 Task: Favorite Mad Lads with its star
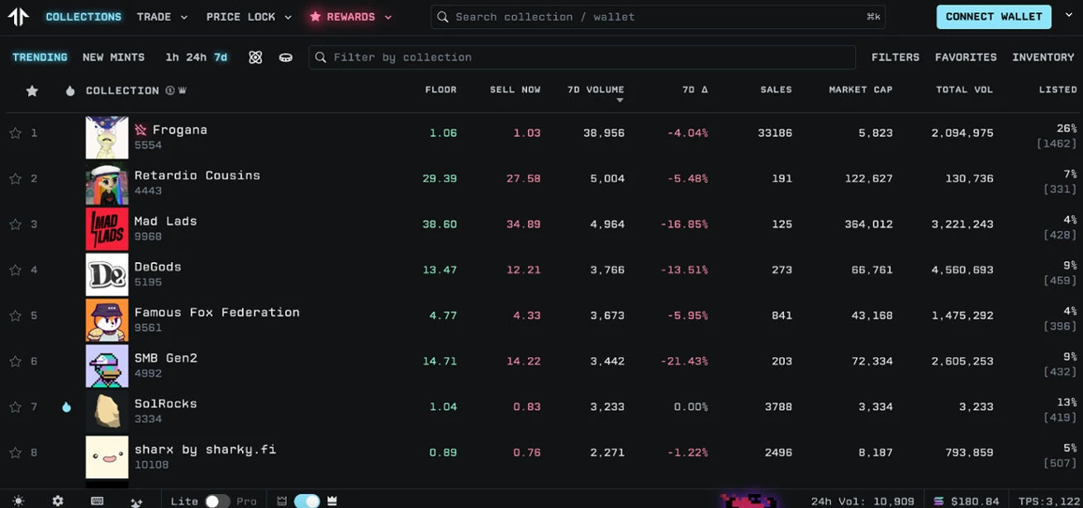[15, 224]
